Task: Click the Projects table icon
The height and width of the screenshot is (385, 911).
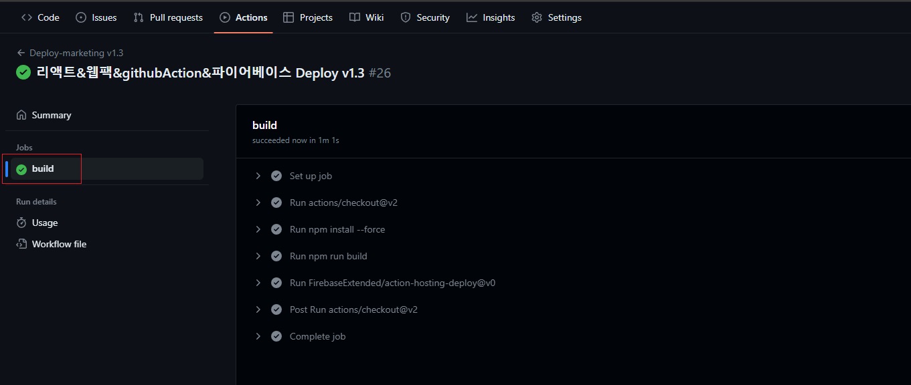Action: click(x=288, y=17)
